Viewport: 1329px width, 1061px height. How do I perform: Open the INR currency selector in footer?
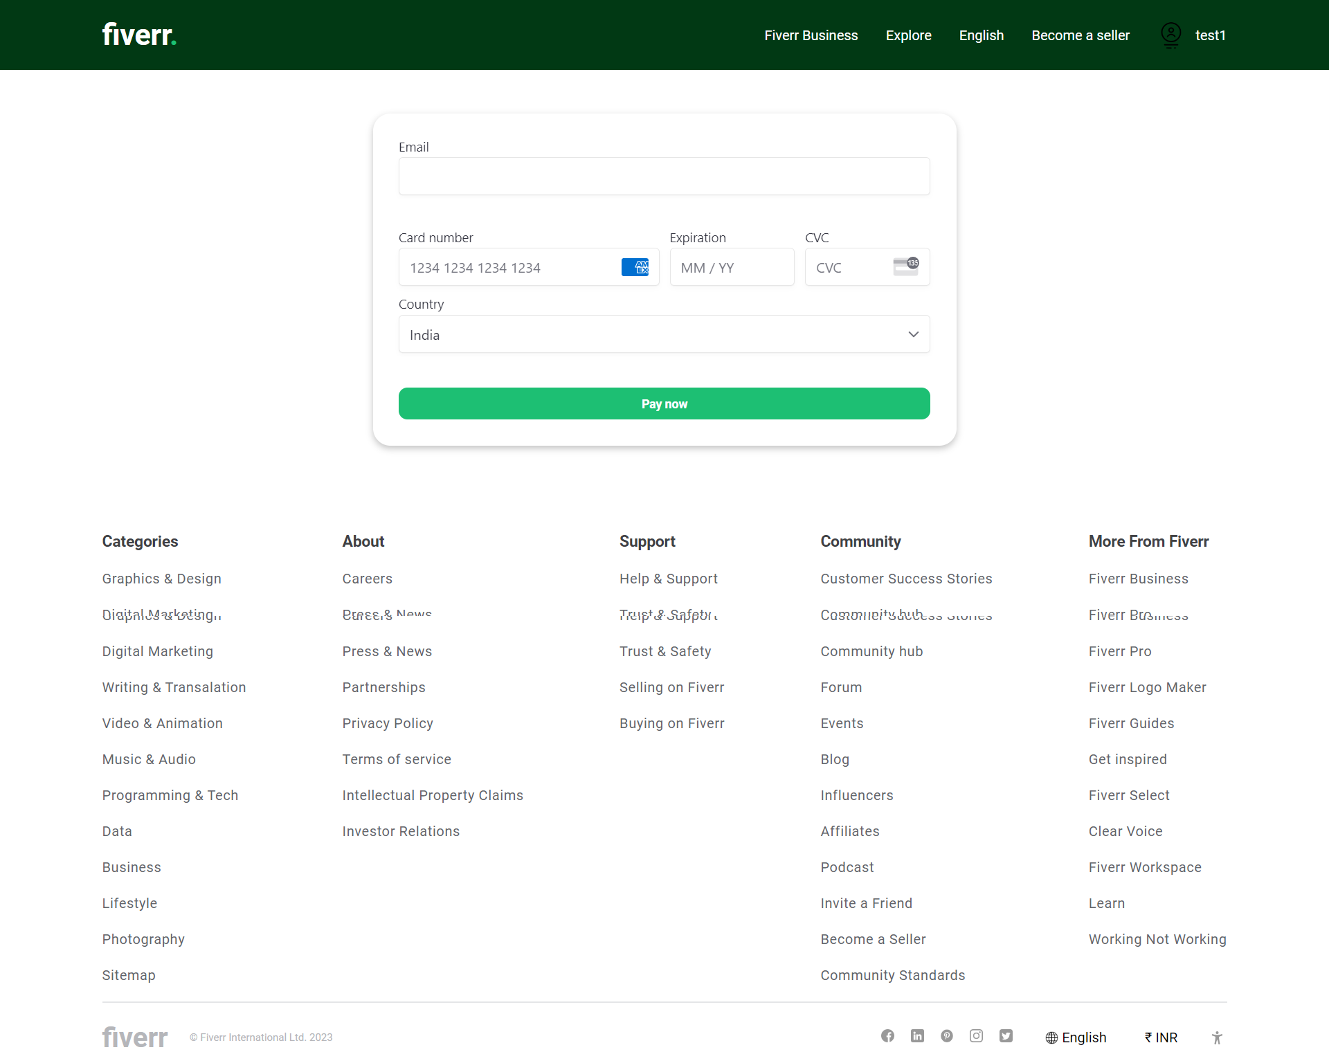pyautogui.click(x=1161, y=1037)
